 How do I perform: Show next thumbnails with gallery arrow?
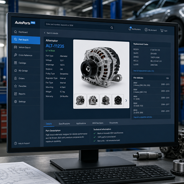(126, 100)
